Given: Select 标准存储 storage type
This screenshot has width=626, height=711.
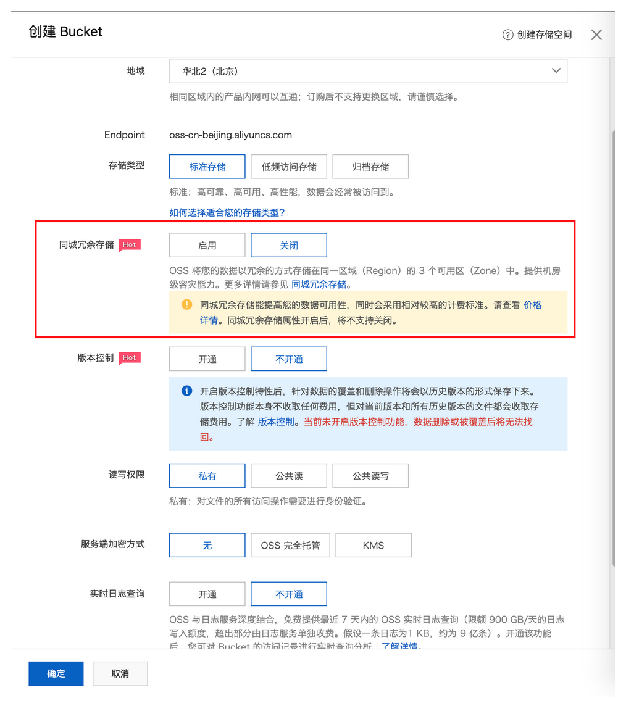Looking at the screenshot, I should tap(207, 167).
